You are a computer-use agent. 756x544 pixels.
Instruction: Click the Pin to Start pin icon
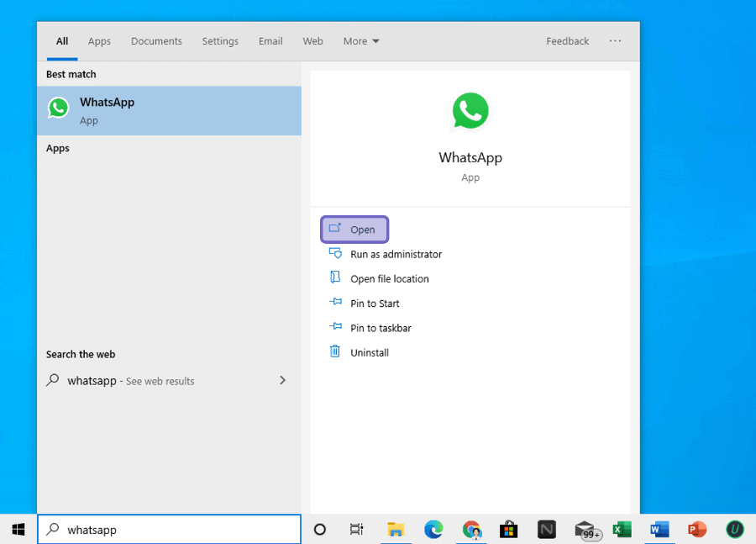coord(335,302)
